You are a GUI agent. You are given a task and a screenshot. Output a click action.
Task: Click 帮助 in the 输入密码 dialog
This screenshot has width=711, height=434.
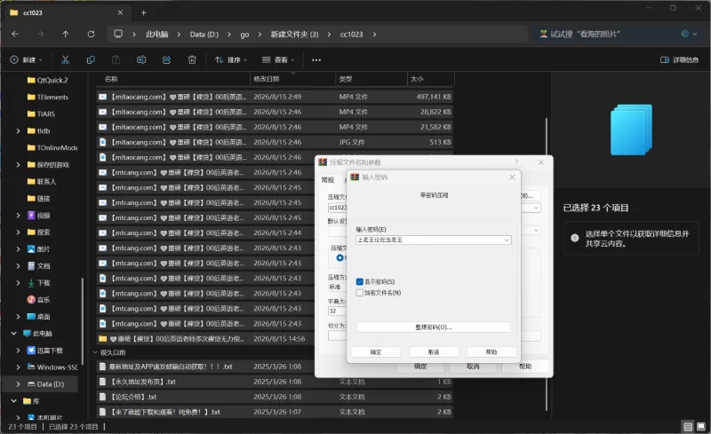click(491, 352)
